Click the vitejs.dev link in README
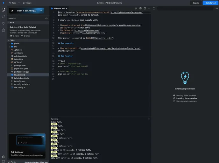This screenshot has height=163, width=219. click(x=103, y=38)
